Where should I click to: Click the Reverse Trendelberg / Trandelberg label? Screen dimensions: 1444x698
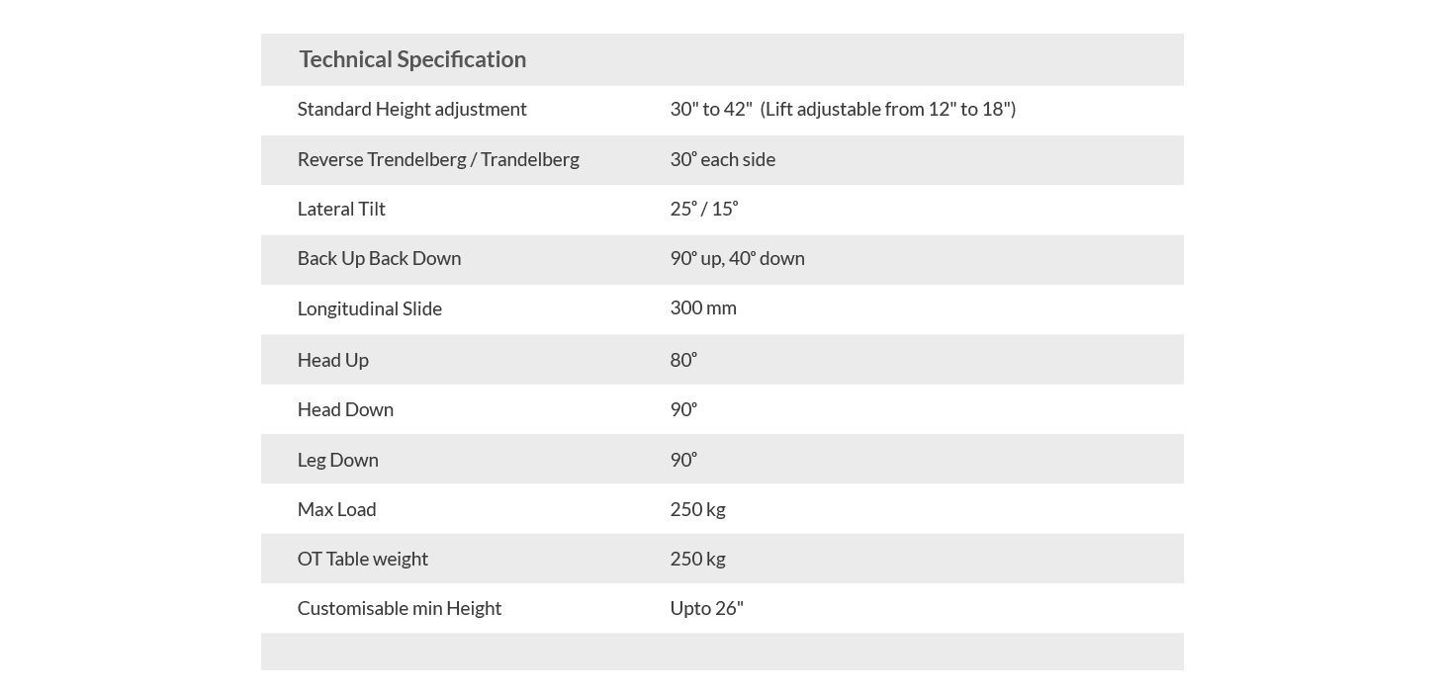click(x=438, y=159)
